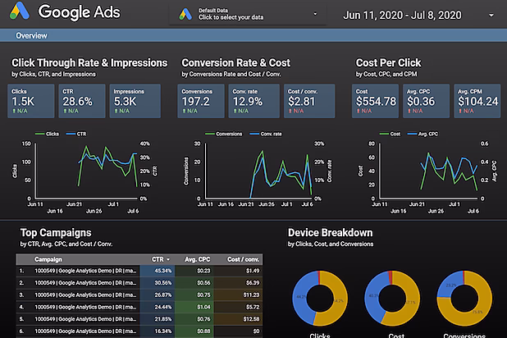Viewport: 507px width, 338px height.
Task: Click the Top Campaigns heading
Action: (56, 232)
